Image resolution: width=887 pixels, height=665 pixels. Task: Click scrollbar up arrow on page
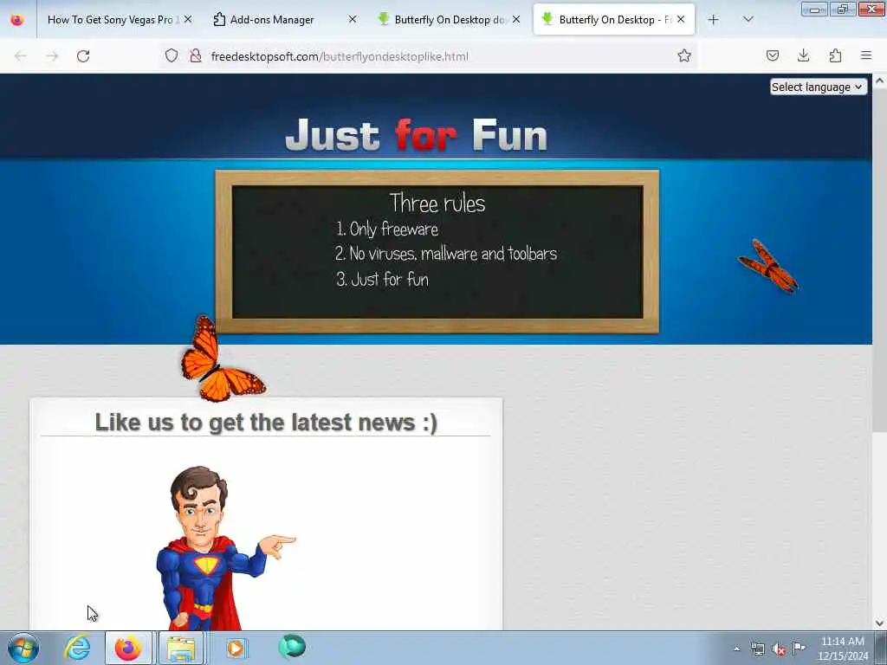pyautogui.click(x=880, y=81)
